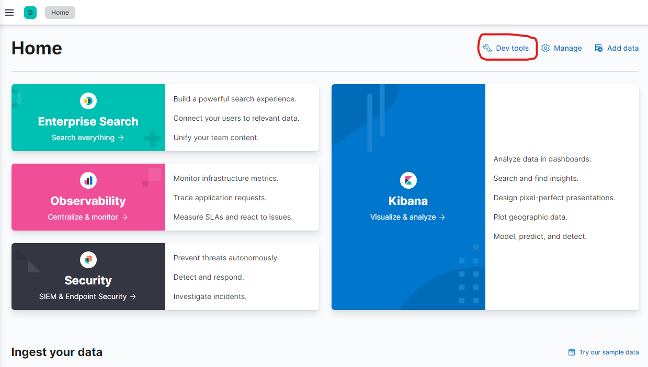Image resolution: width=648 pixels, height=367 pixels.
Task: Click 'Connect your users to relevant data.'
Action: tap(236, 118)
